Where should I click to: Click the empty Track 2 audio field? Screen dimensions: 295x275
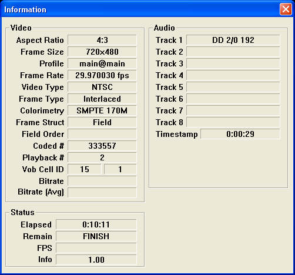(233, 52)
